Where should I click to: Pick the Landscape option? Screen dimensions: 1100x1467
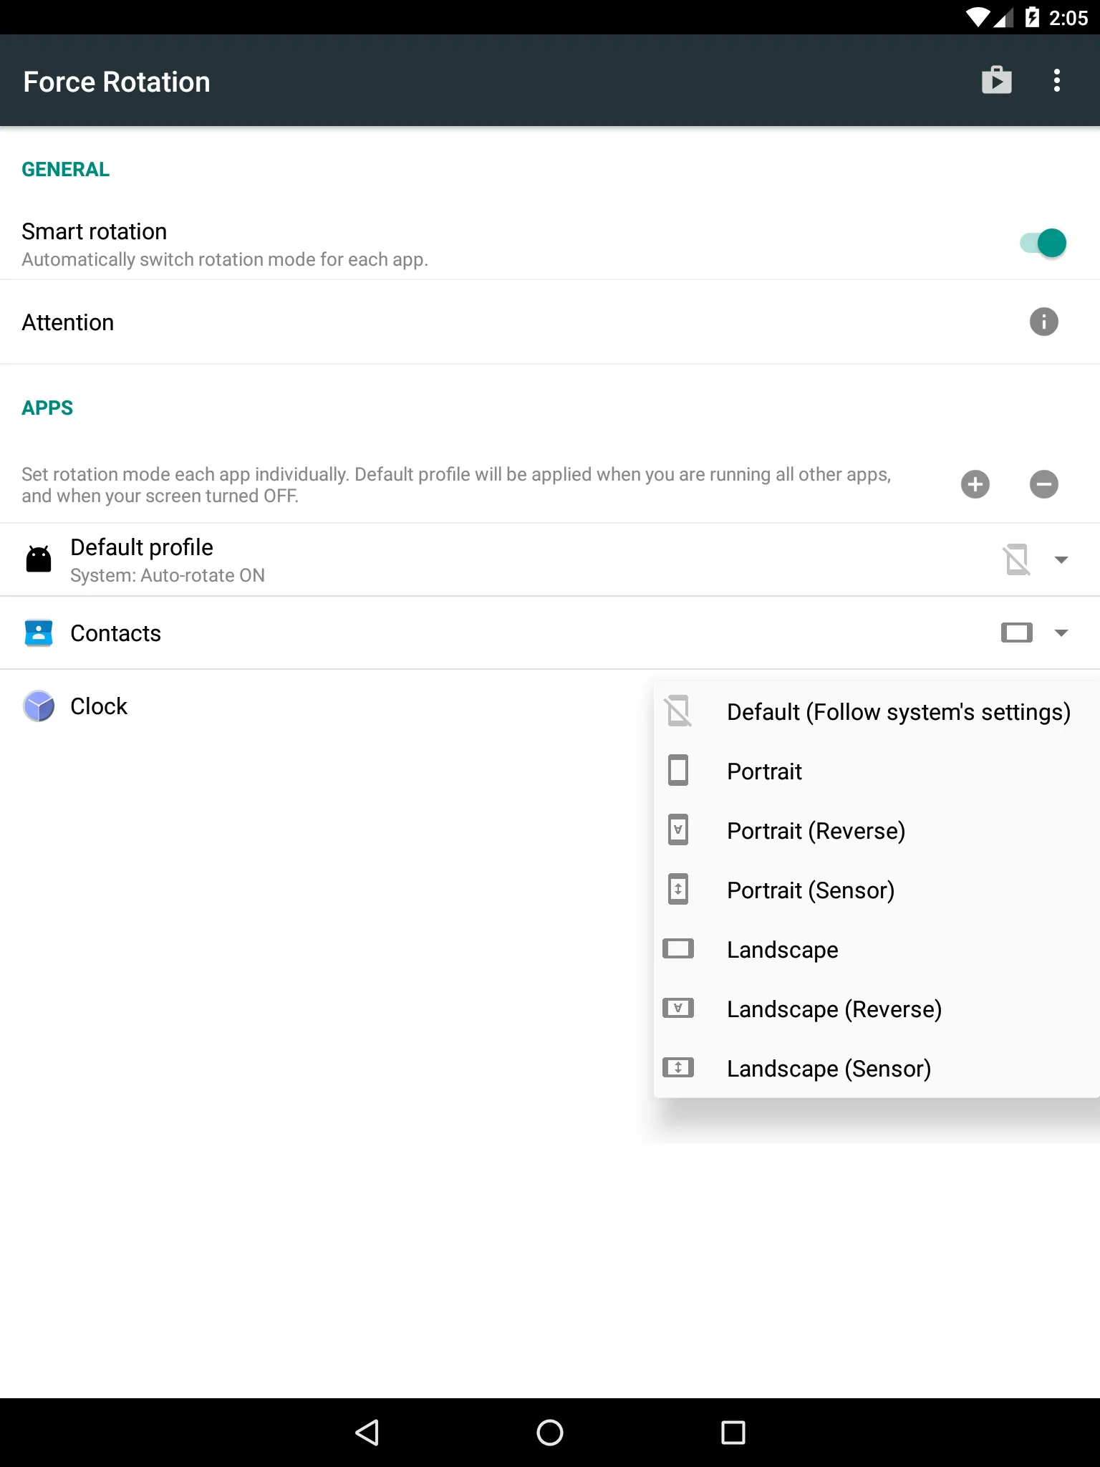(877, 950)
